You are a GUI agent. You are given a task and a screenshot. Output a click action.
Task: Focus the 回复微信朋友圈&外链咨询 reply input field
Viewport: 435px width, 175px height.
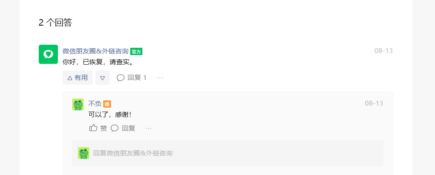(228, 153)
